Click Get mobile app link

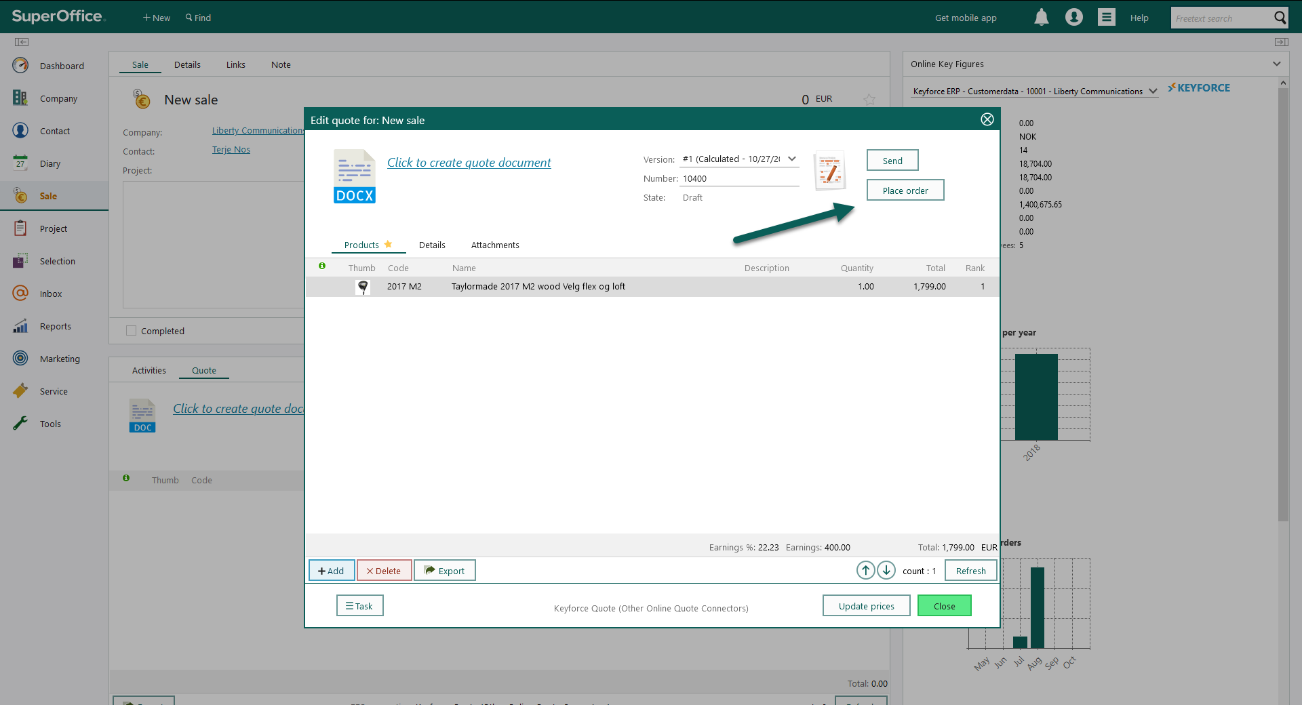pyautogui.click(x=966, y=18)
